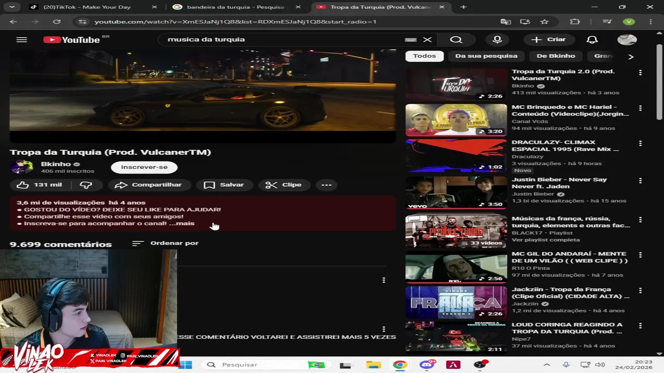664x373 pixels.
Task: Clear the search text with the X
Action: coord(427,39)
